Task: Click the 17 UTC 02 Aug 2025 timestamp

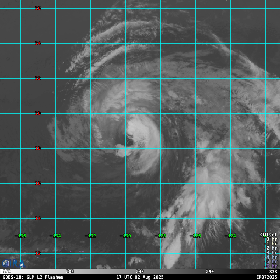Action: point(140,277)
